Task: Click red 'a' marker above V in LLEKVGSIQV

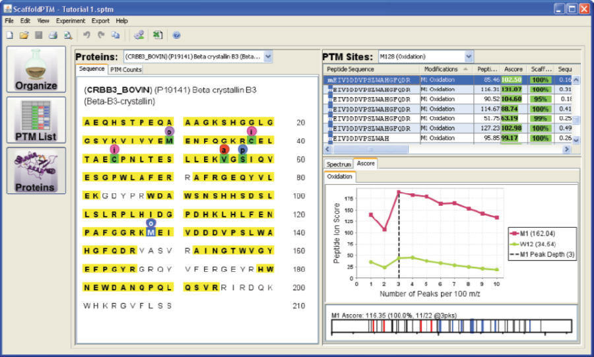Action: [x=224, y=150]
